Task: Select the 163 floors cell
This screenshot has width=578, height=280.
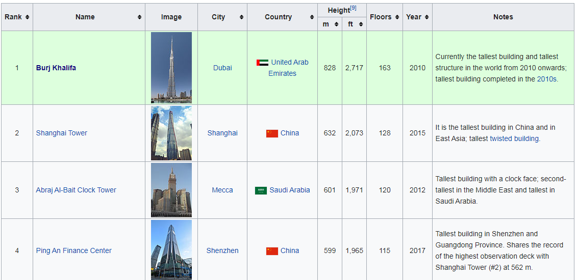Action: (x=385, y=68)
